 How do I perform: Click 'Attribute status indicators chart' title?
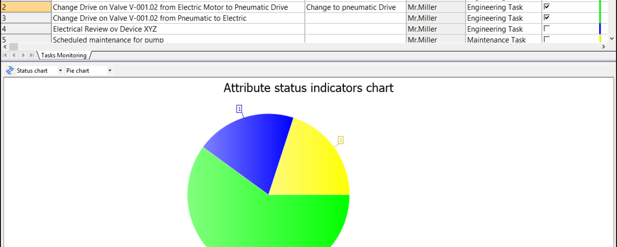[308, 88]
